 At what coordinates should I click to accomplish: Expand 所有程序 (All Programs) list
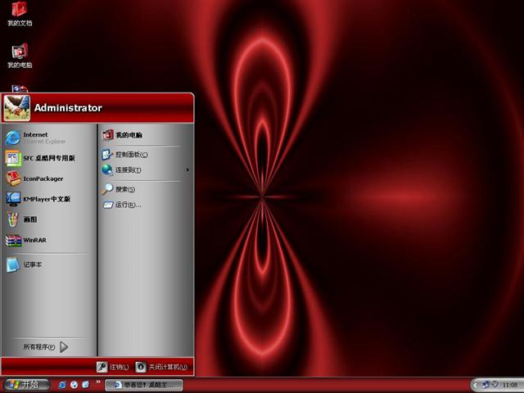(46, 347)
